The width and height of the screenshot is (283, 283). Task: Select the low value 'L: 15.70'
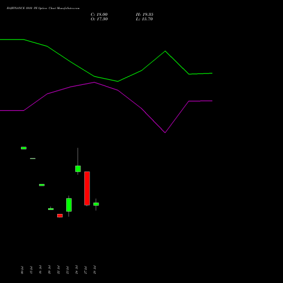[x=144, y=19]
